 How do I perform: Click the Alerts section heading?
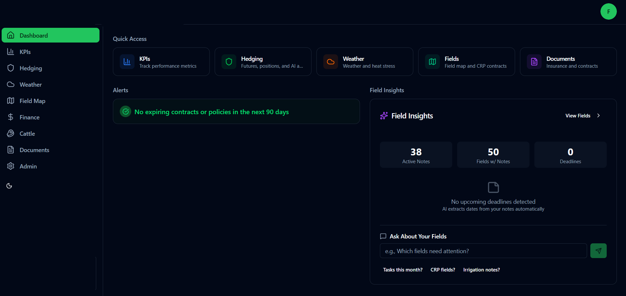[x=120, y=90]
